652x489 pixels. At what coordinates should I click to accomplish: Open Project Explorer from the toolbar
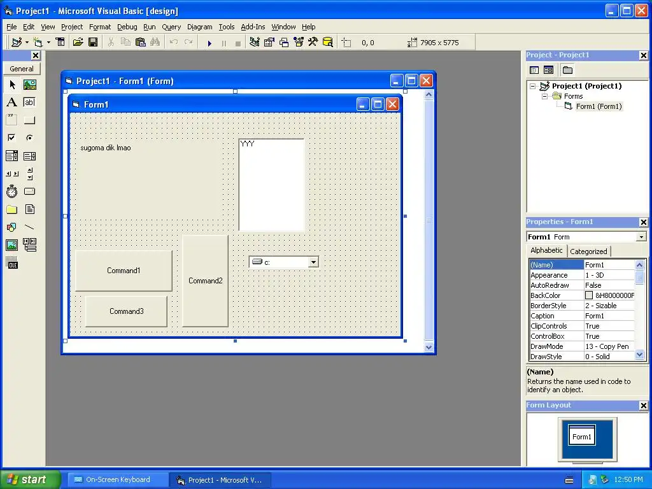[x=255, y=42]
